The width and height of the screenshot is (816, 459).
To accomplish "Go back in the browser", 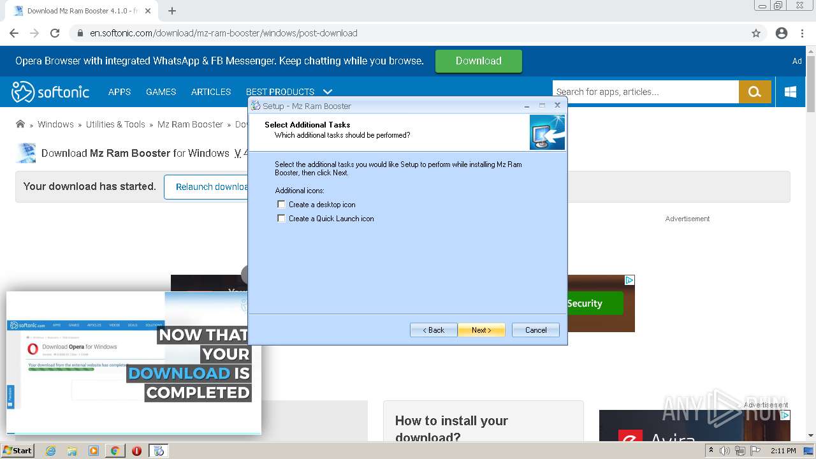I will pos(14,33).
